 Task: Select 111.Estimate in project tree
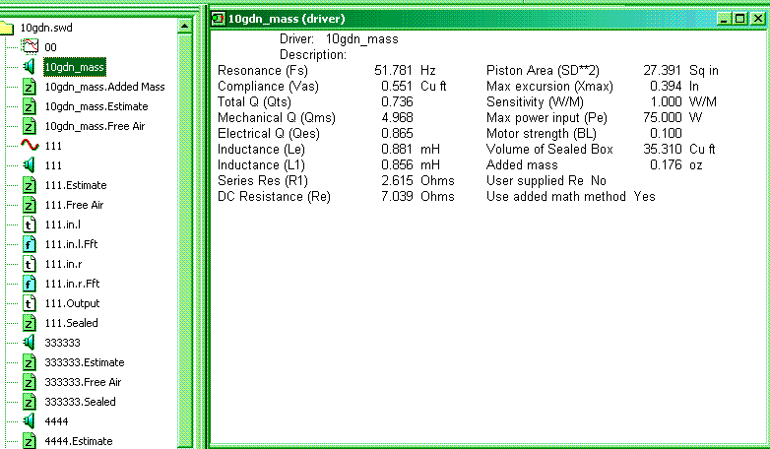coord(76,185)
